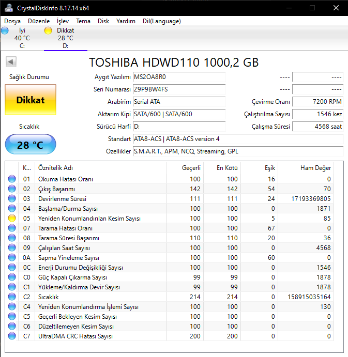Click the Eşik column header

click(x=260, y=168)
